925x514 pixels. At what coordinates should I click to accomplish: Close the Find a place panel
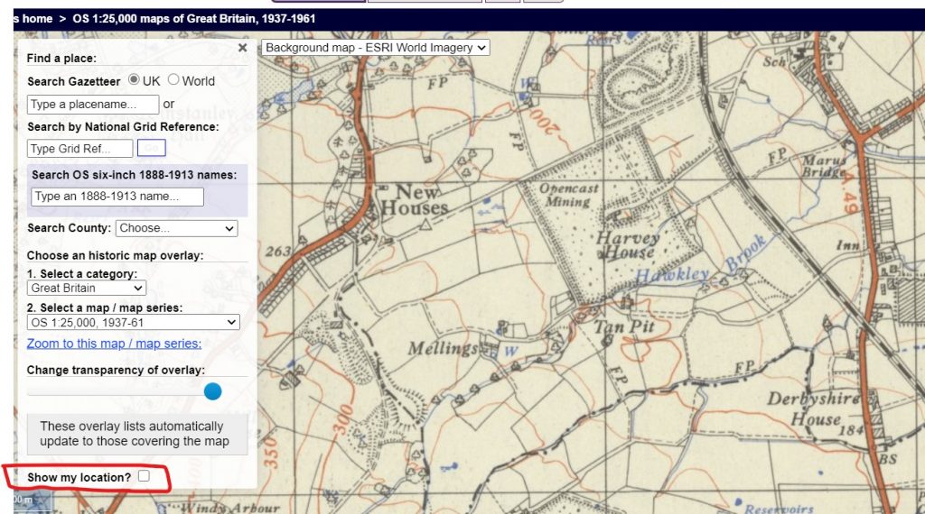(242, 48)
